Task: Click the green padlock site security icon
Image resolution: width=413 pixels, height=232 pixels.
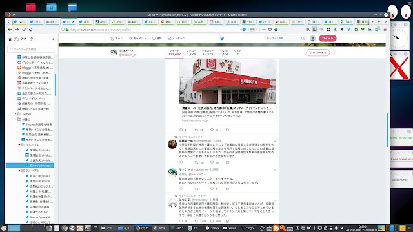Action: click(x=67, y=30)
